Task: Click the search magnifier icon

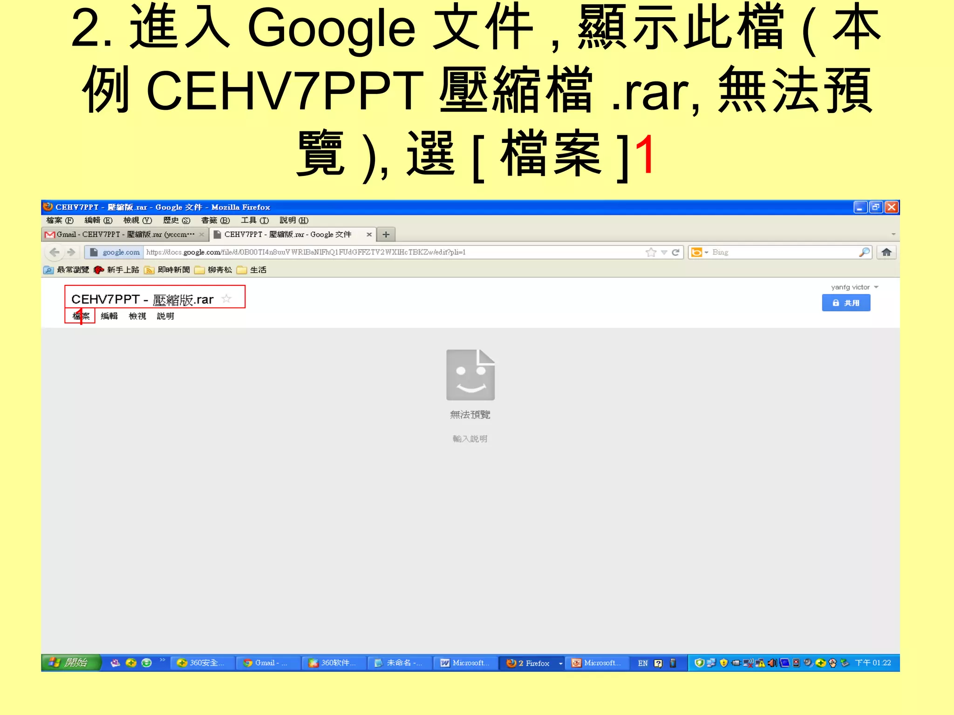Action: [864, 252]
